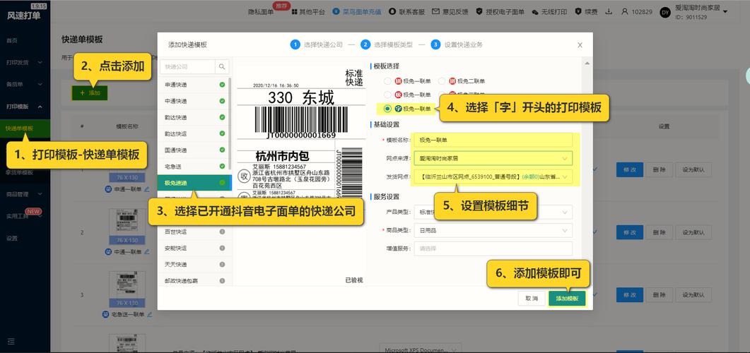
Task: Click the 联系客服 headset icon
Action: (392, 12)
